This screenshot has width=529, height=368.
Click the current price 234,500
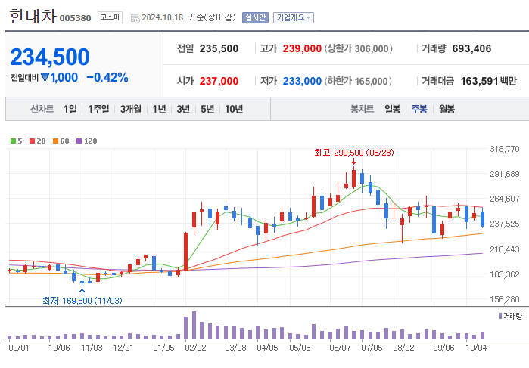[50, 57]
